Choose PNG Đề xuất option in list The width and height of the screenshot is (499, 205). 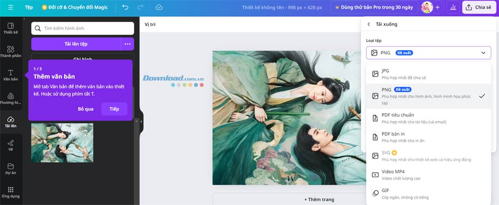(428, 96)
